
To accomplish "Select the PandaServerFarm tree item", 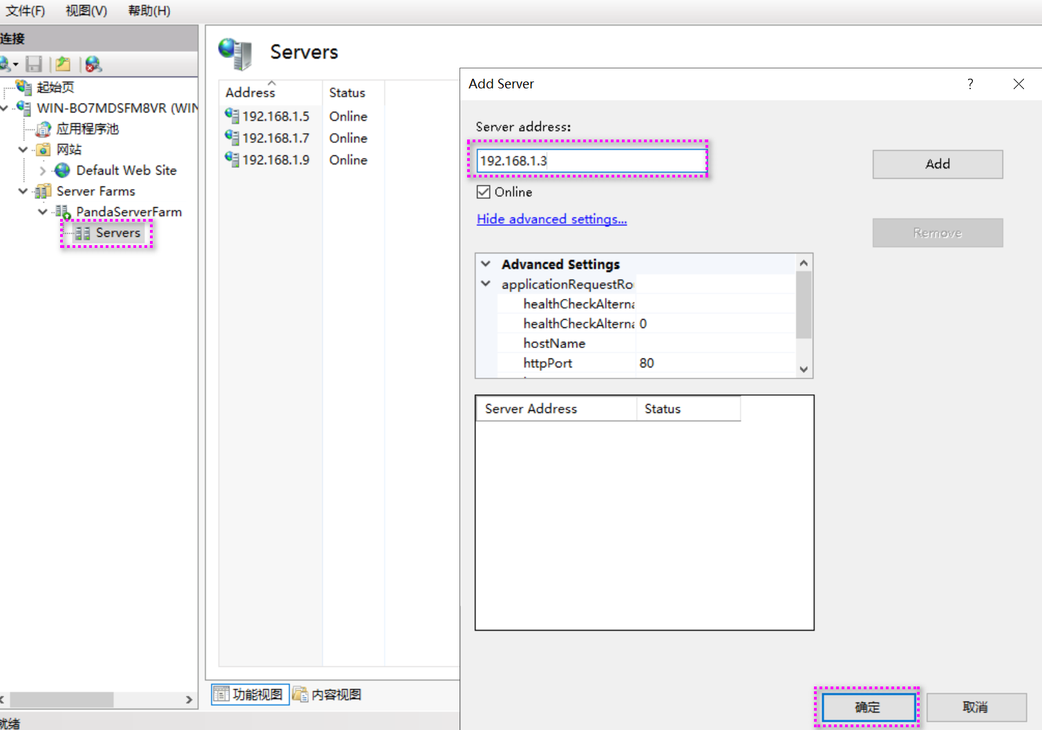I will 129,212.
